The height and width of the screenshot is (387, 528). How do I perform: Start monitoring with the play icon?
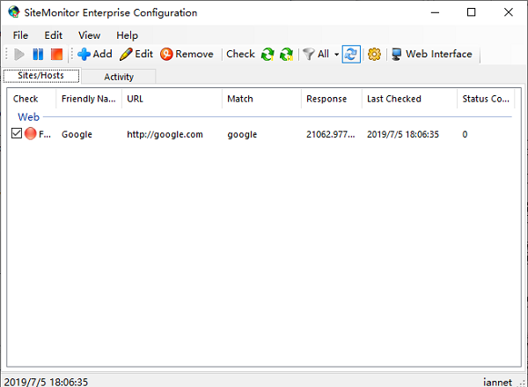tap(19, 54)
